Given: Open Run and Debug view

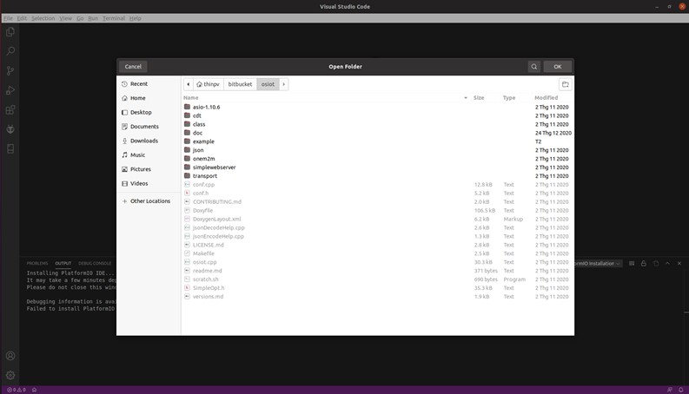Looking at the screenshot, I should (10, 90).
